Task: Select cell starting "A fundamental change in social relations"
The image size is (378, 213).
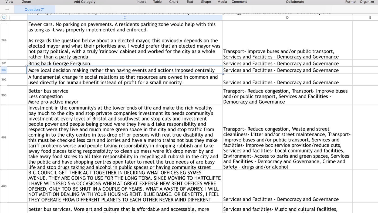Action: click(125, 79)
